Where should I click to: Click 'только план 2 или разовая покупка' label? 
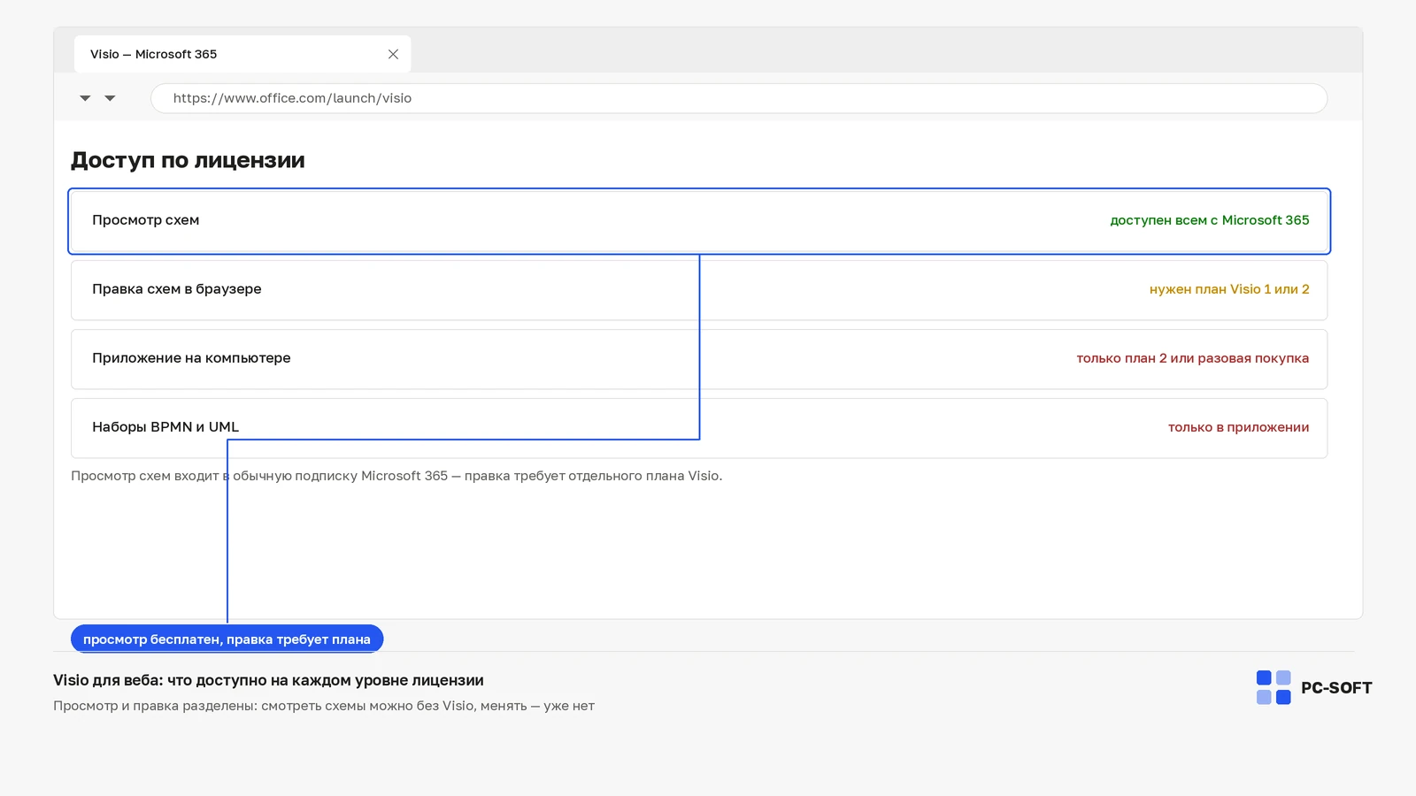tap(1192, 358)
